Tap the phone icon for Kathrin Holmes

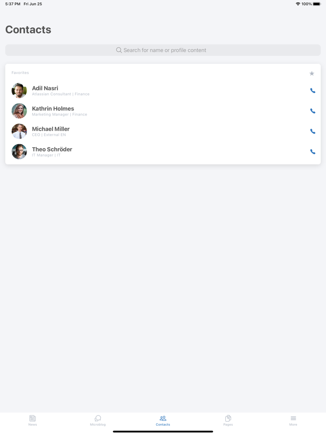312,111
